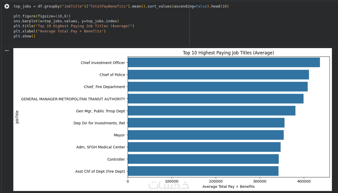
Task: Click the Mayor bar in chart
Action: coord(206,135)
